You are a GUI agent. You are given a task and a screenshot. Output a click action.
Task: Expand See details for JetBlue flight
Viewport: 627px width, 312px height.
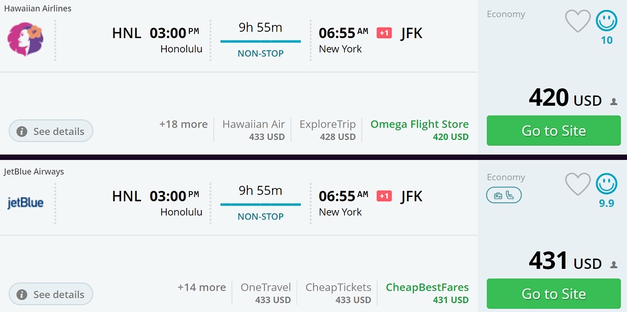click(x=51, y=294)
